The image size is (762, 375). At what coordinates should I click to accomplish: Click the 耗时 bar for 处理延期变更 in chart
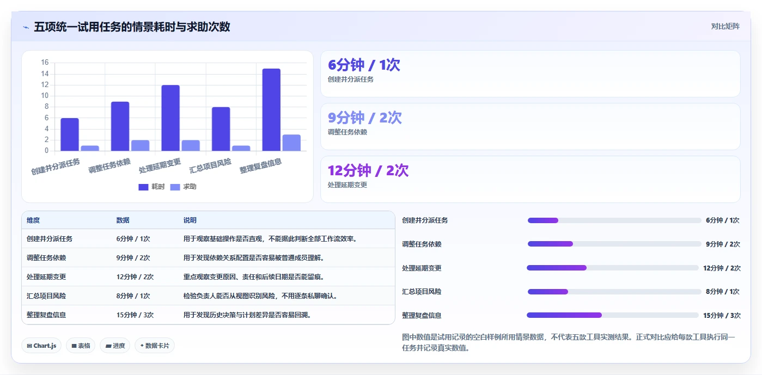(170, 118)
